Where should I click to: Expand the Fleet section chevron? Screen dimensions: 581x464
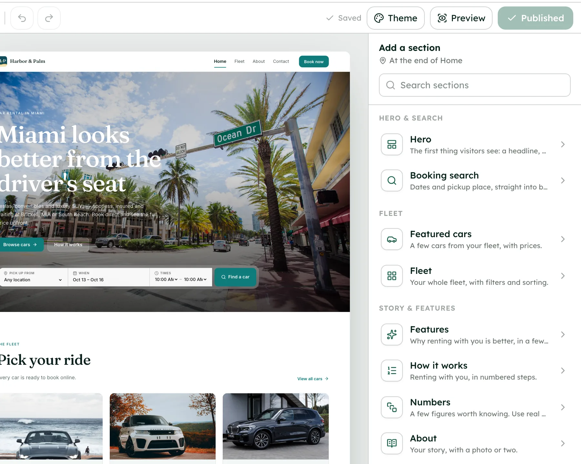coord(563,276)
